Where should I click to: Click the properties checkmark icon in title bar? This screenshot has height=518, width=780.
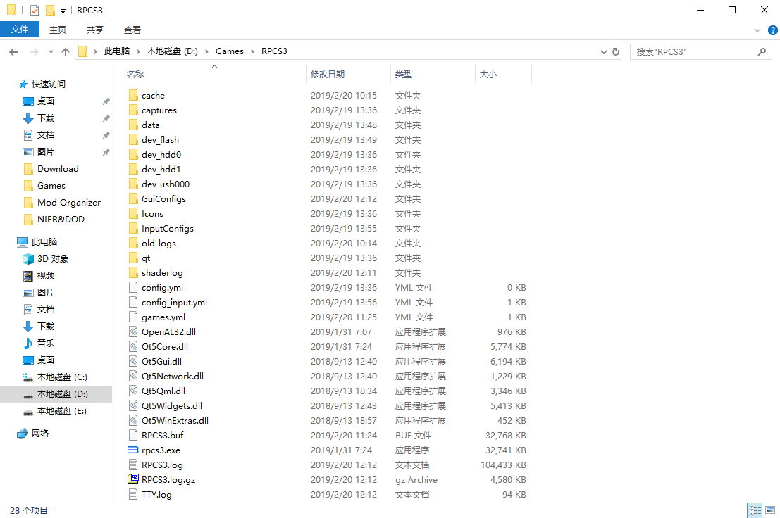pos(35,10)
